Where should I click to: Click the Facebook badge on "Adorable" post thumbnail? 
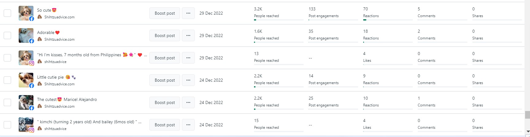32,41
